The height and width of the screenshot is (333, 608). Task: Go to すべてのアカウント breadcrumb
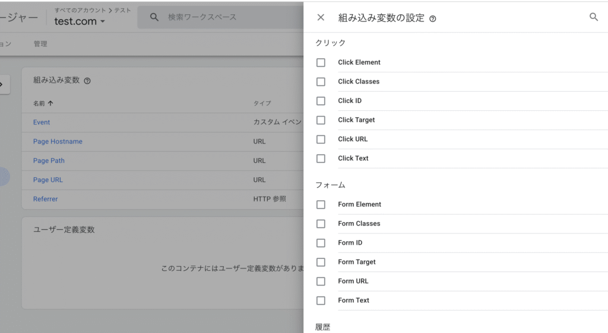coord(80,10)
